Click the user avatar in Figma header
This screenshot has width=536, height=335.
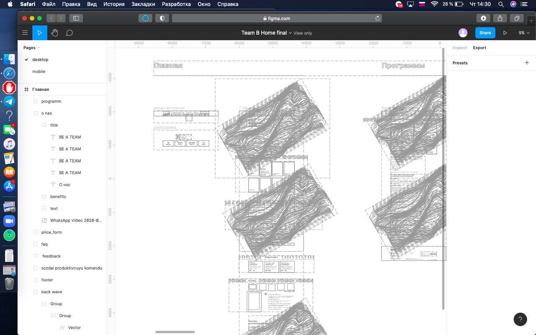(463, 33)
